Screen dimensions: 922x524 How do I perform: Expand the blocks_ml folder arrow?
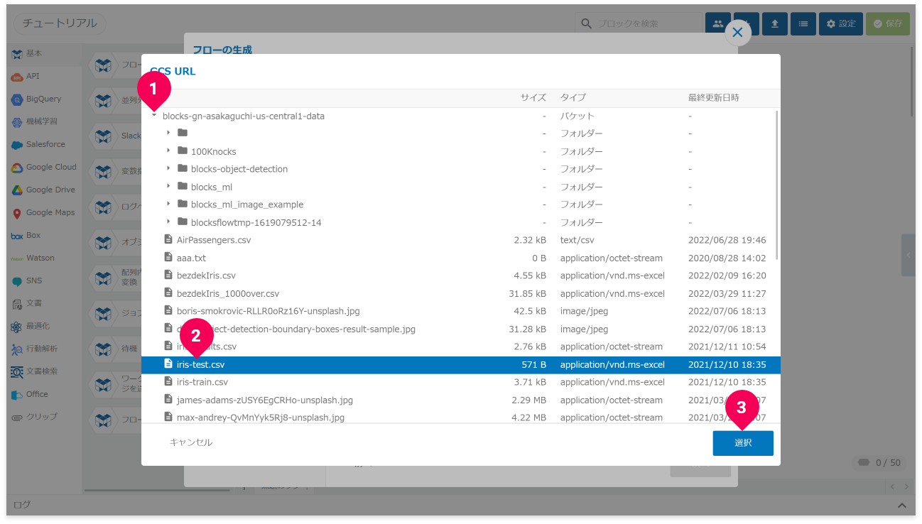[x=168, y=187]
